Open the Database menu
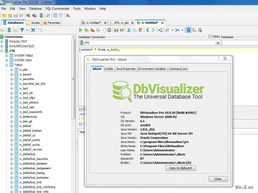This screenshot has width=258, height=193. pyautogui.click(x=36, y=9)
